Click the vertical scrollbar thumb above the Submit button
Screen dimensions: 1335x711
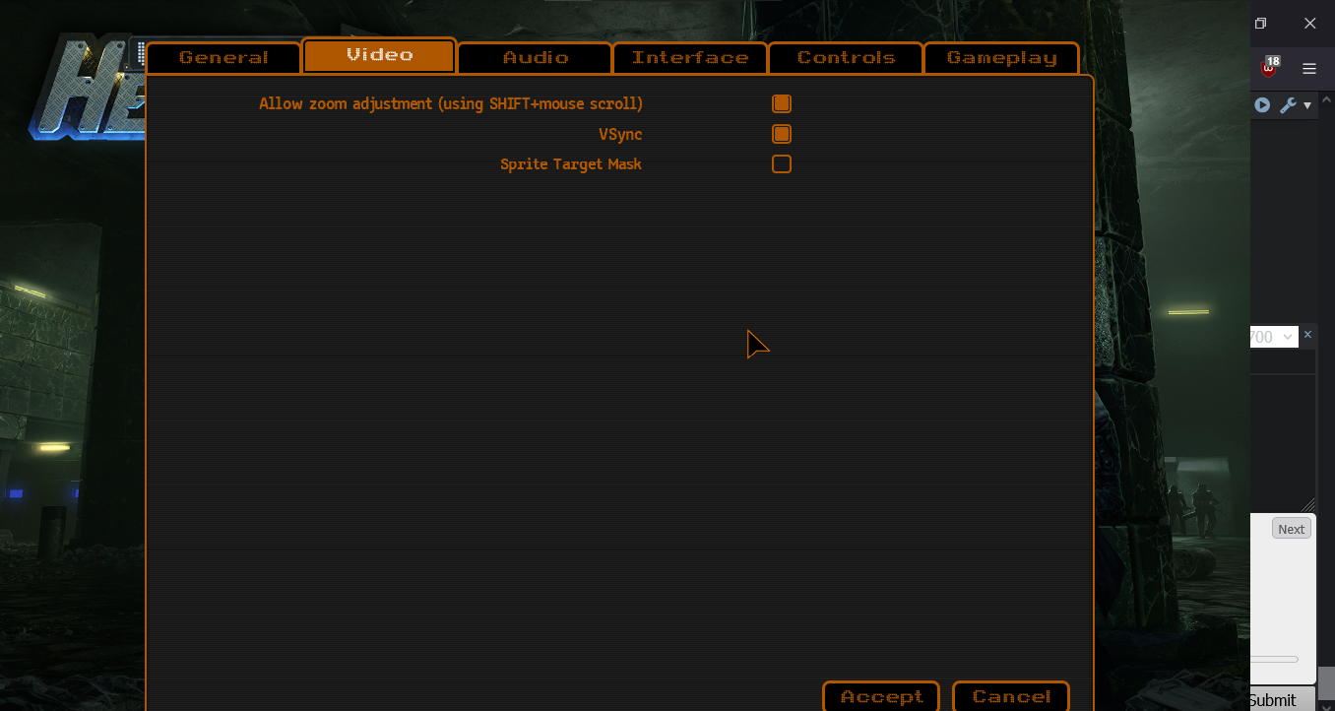1326,681
